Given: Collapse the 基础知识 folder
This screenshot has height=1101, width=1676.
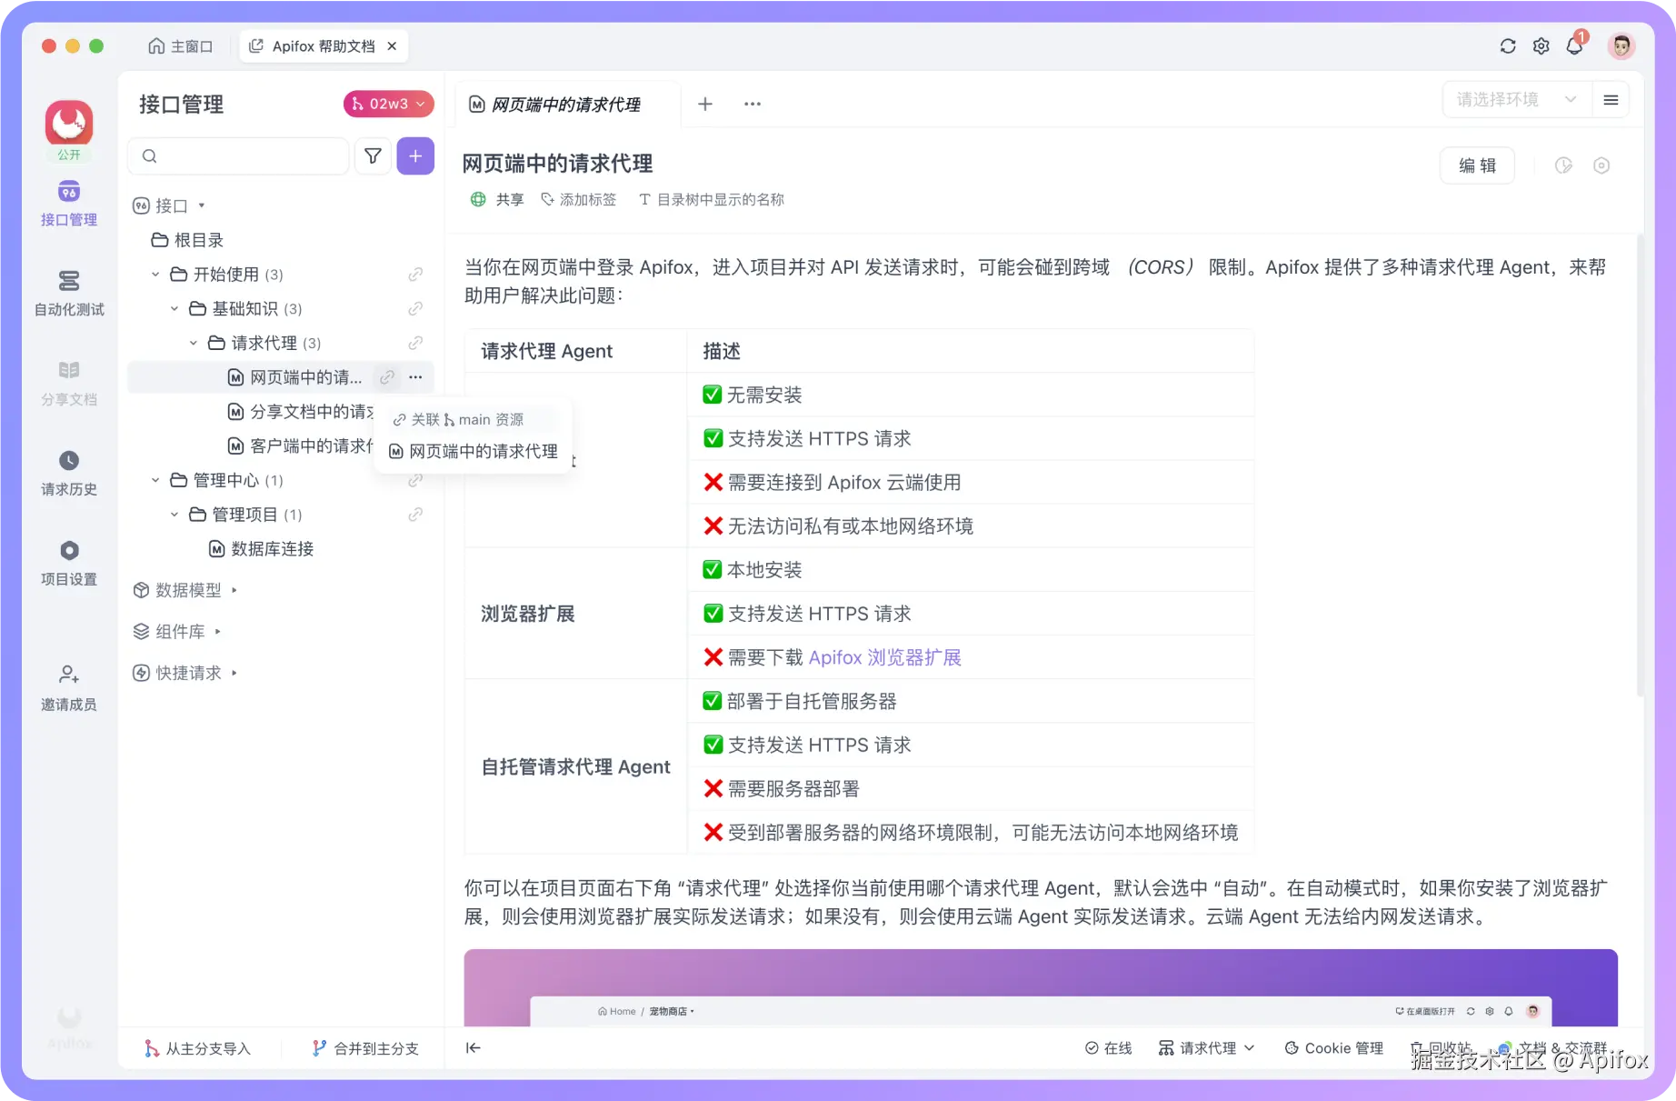Looking at the screenshot, I should pyautogui.click(x=175, y=308).
